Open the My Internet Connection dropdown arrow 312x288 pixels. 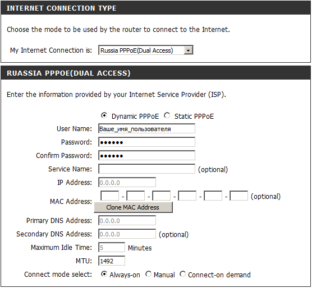click(x=188, y=50)
